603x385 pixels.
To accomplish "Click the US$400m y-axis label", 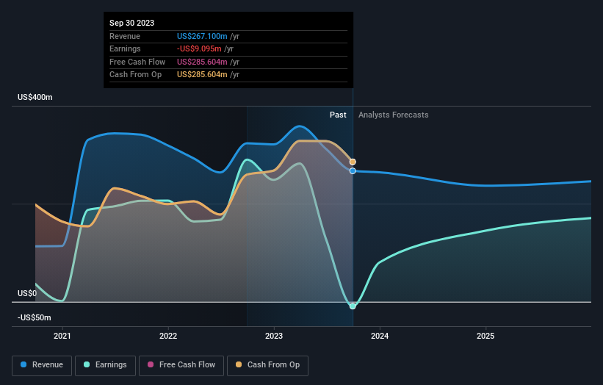I will [x=35, y=97].
